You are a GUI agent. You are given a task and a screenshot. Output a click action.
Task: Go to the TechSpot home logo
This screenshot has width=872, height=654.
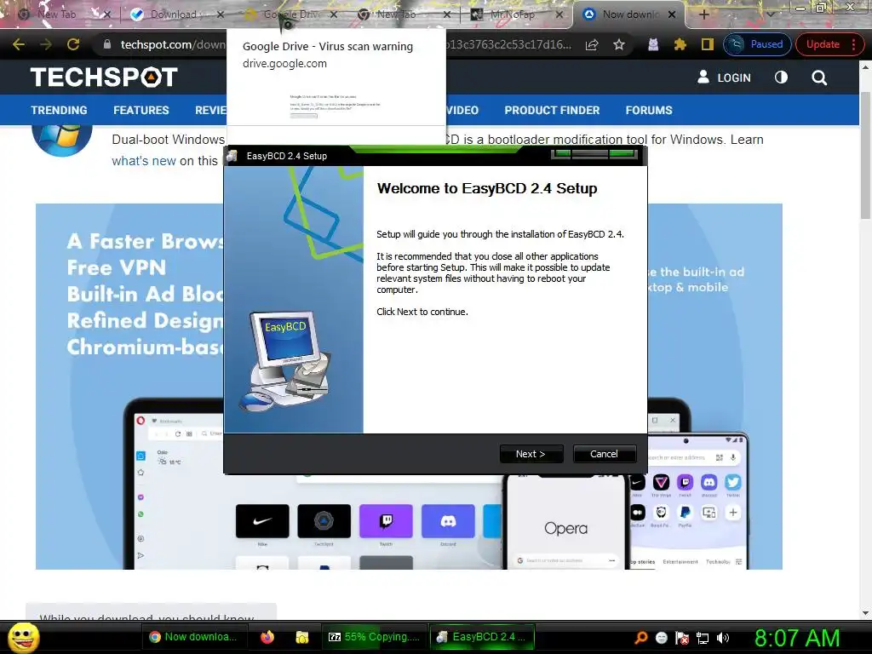[x=104, y=77]
